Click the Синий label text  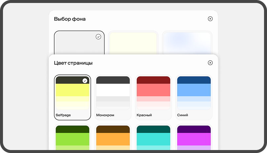pos(183,115)
